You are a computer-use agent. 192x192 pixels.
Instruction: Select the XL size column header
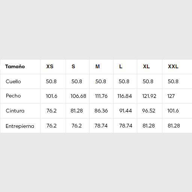point(146,66)
